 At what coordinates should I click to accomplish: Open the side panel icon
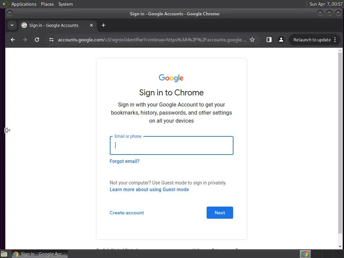269,40
